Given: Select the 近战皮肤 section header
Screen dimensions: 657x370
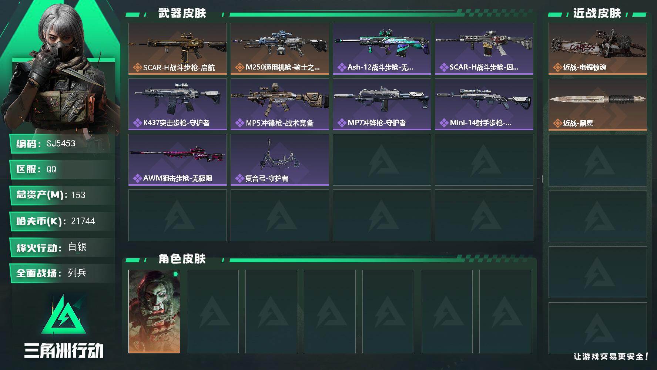Looking at the screenshot, I should click(597, 13).
